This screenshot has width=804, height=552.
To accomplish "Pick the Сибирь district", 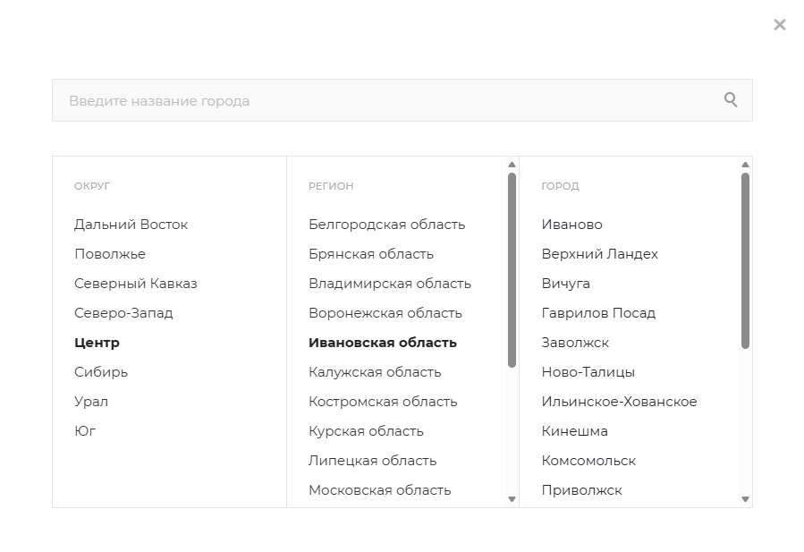I will 101,372.
